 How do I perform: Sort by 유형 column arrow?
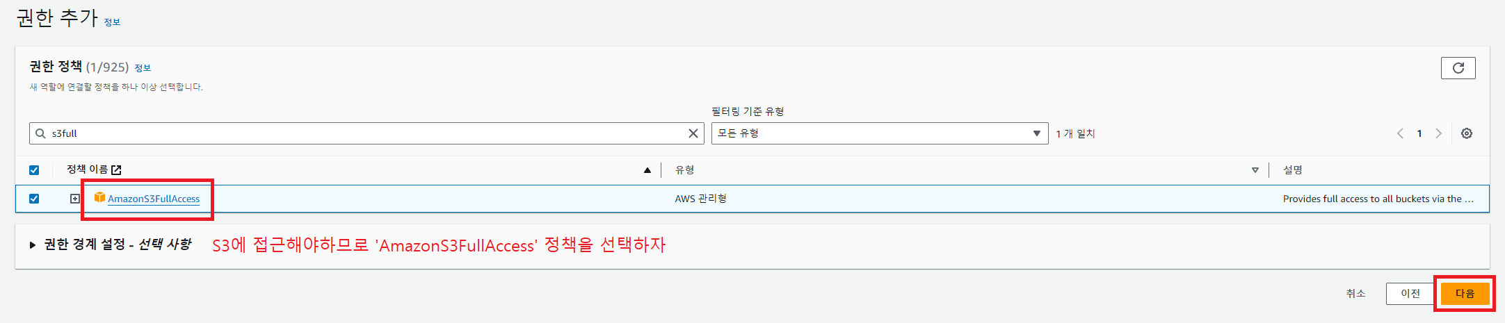pos(1255,170)
